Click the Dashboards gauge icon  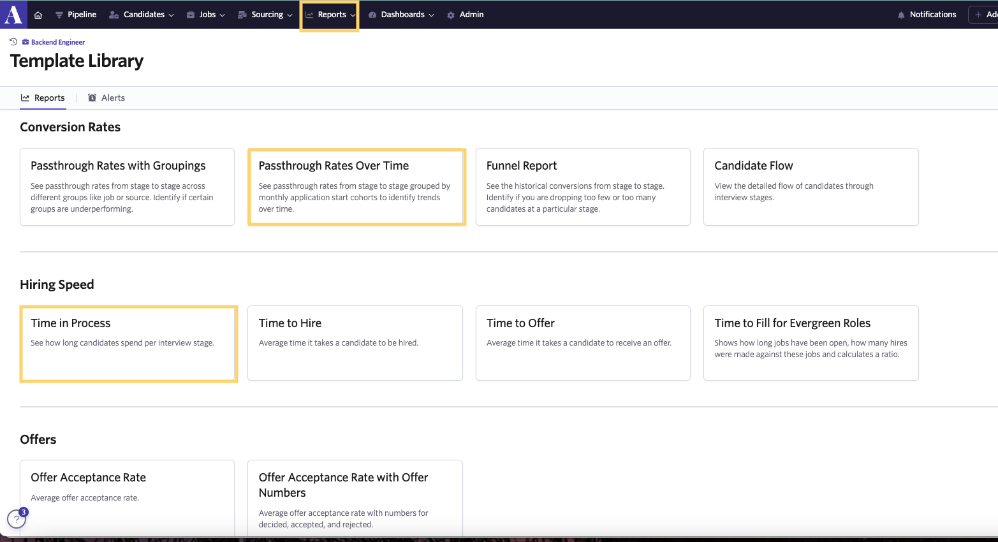(x=372, y=15)
